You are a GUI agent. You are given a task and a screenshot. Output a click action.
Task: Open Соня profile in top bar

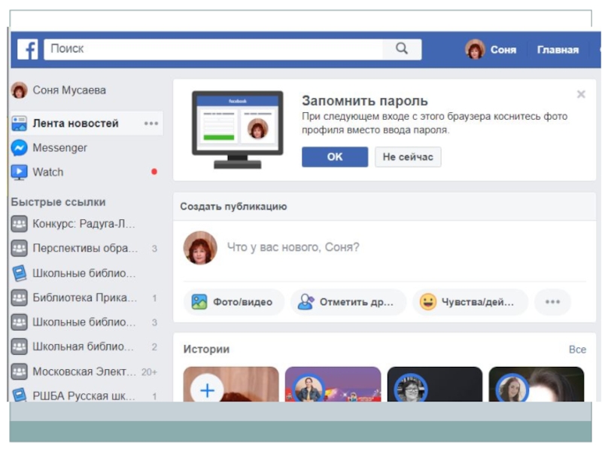(491, 50)
